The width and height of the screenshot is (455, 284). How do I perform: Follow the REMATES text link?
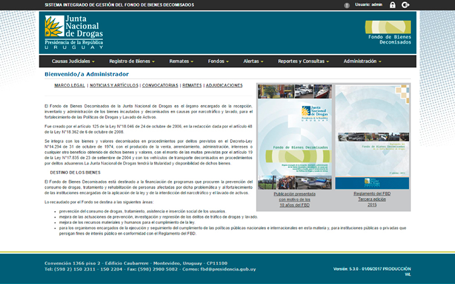(192, 85)
